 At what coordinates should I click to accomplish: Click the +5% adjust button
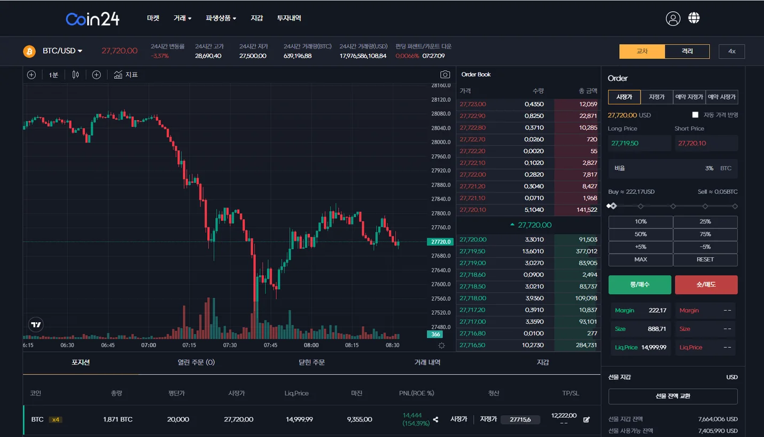pyautogui.click(x=641, y=247)
